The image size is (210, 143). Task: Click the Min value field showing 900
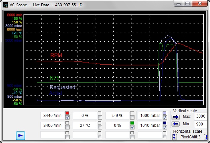point(201,124)
